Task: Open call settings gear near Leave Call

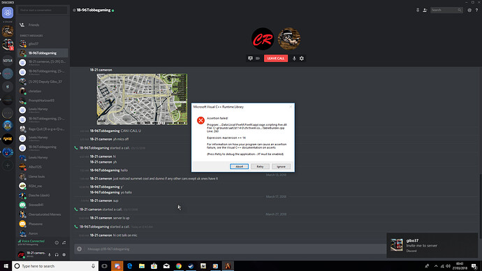Action: coord(302,59)
